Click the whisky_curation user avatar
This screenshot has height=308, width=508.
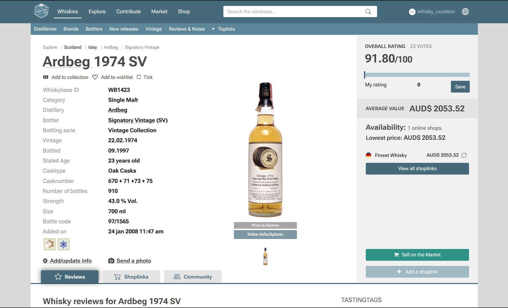(x=412, y=12)
